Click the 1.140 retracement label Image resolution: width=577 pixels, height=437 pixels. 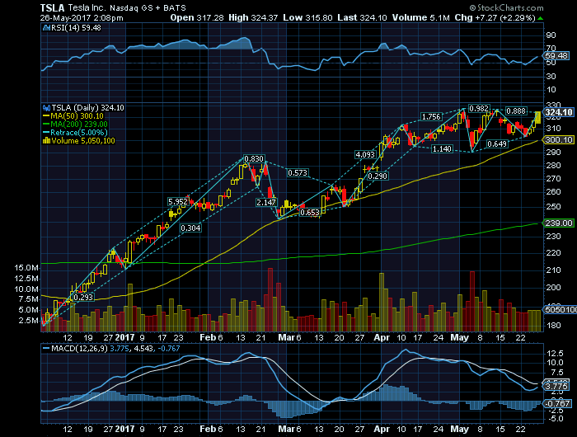coord(442,148)
